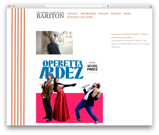Screen dimensions: 159x135
Task: Click the download icon button beside the address bar
Action: (x=108, y=6)
